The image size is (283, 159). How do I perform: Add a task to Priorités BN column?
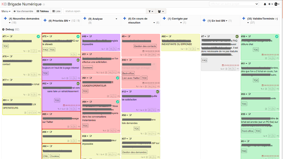45,20
